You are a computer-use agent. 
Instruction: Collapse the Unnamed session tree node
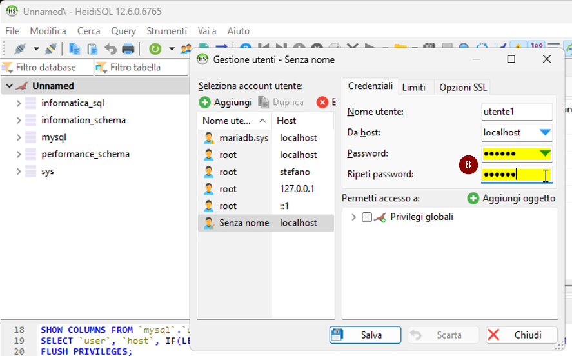(10, 86)
